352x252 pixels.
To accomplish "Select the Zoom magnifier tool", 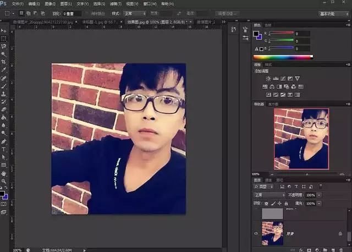I will coord(4,180).
